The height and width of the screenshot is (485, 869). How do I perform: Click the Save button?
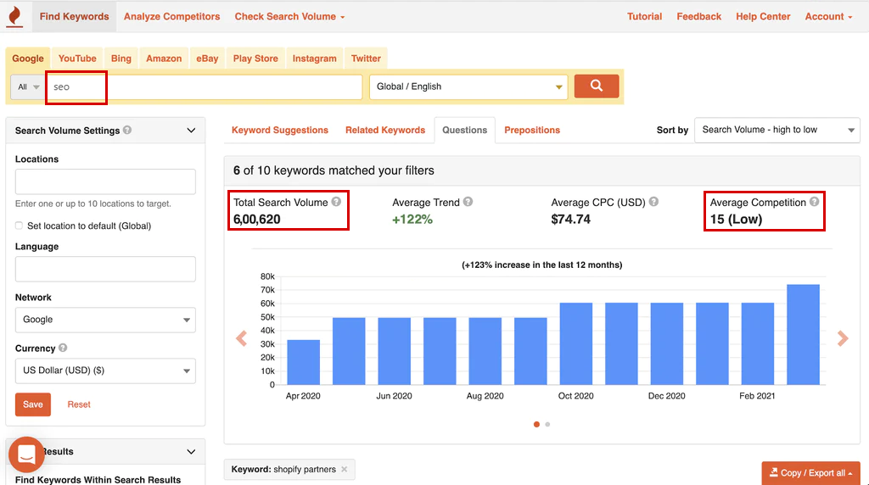[33, 404]
